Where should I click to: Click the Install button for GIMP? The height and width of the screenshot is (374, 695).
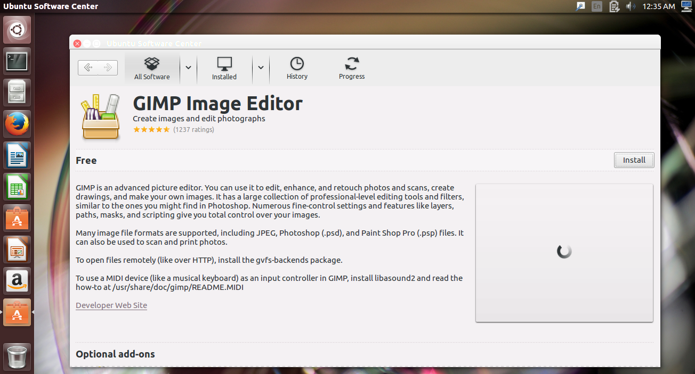pos(634,160)
